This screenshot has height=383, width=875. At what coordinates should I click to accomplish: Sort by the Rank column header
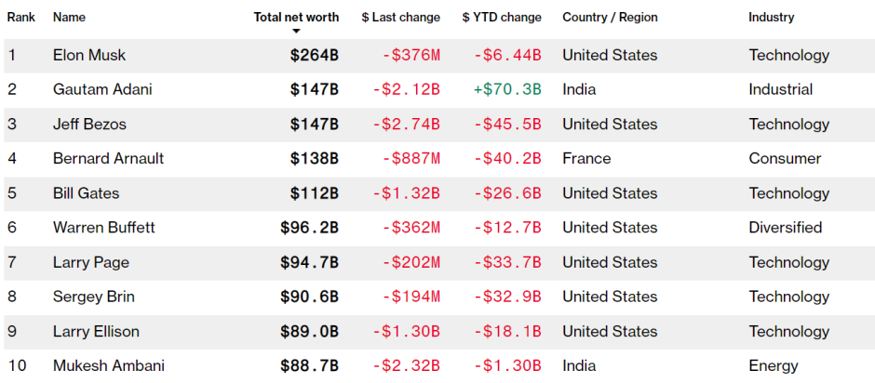click(21, 18)
